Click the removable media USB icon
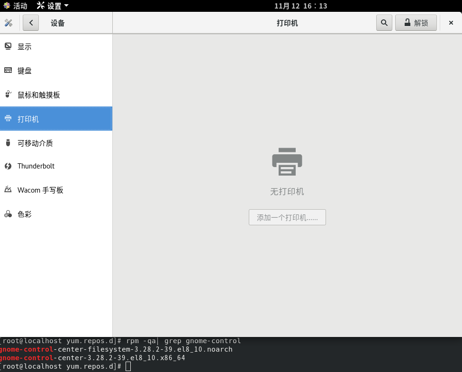 [x=8, y=143]
